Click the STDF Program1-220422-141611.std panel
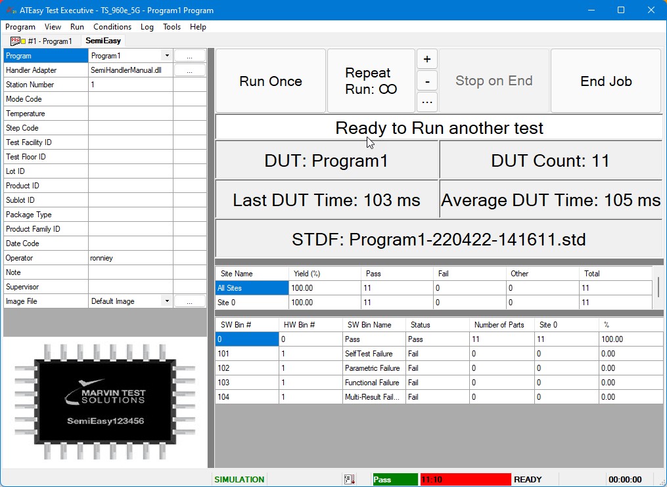667x487 pixels. (x=438, y=239)
